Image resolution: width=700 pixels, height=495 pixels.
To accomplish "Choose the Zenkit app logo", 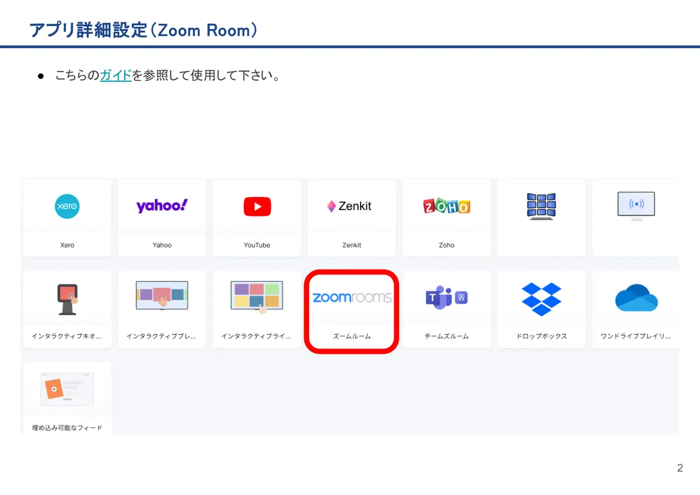I will 349,206.
